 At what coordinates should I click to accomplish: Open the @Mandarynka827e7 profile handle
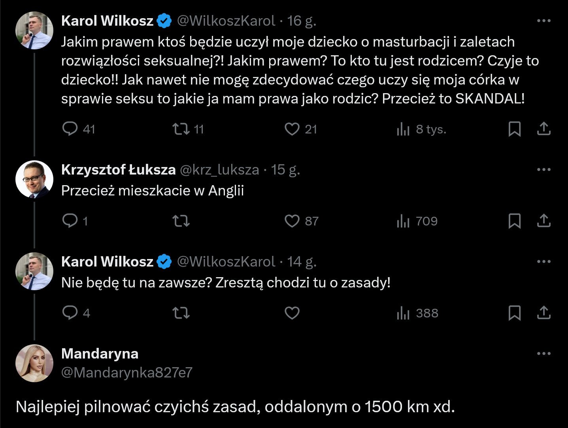coord(127,372)
